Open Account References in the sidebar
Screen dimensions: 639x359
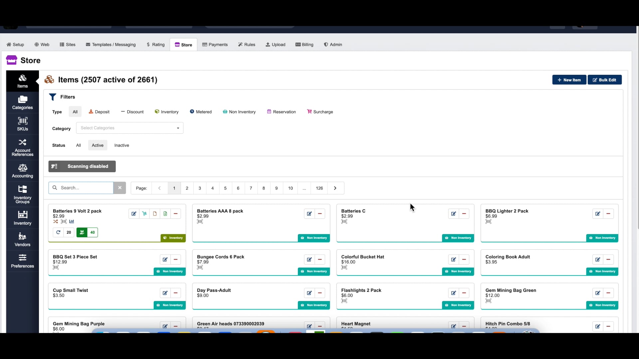point(22,148)
